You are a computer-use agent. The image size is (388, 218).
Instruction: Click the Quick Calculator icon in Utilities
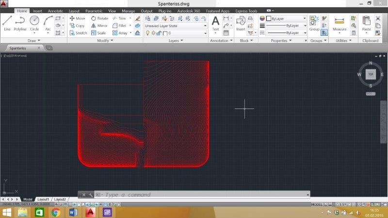[354, 33]
